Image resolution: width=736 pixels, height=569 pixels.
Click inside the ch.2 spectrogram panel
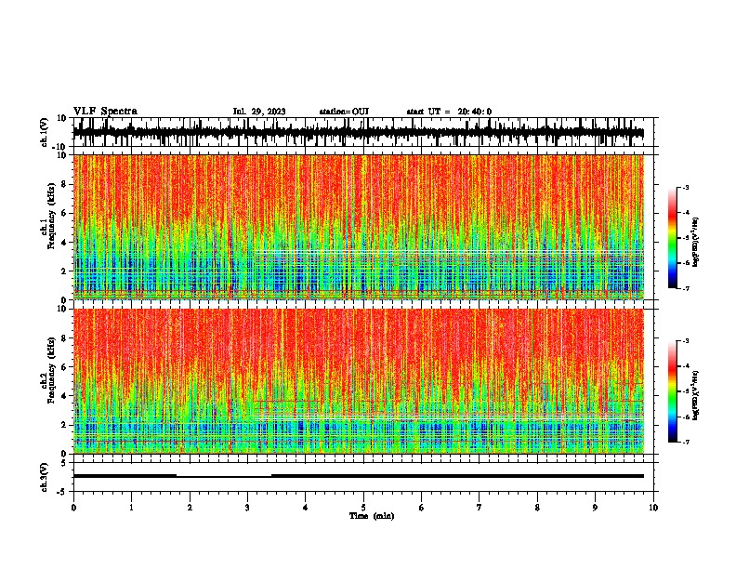359,381
